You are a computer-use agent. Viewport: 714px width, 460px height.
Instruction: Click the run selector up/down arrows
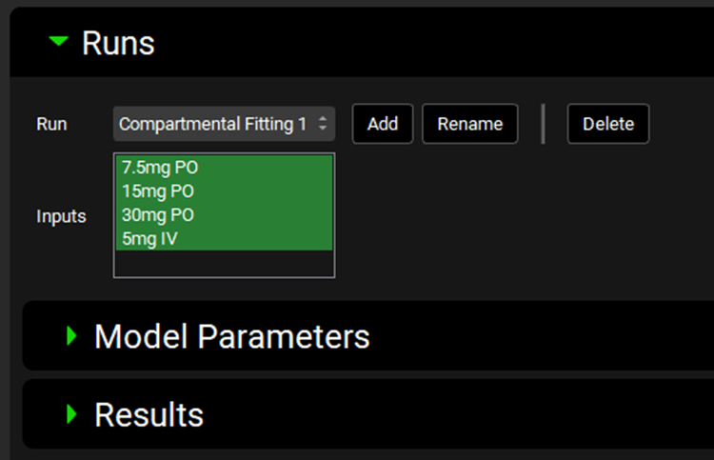pos(323,124)
